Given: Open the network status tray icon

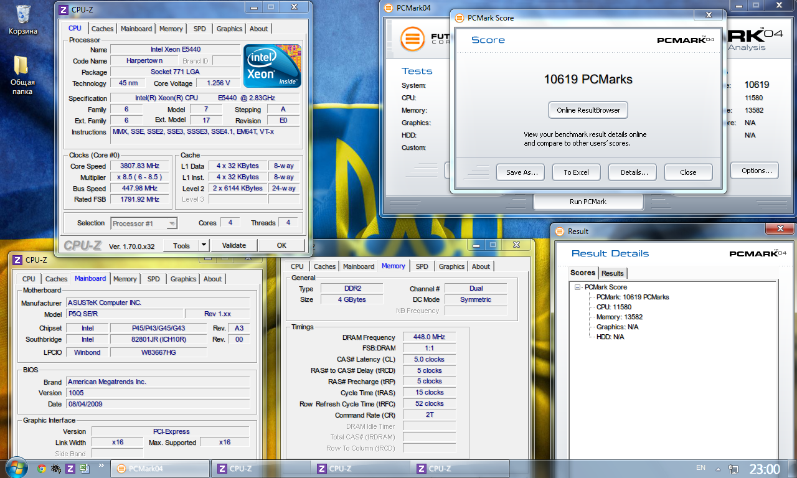Looking at the screenshot, I should (x=734, y=469).
